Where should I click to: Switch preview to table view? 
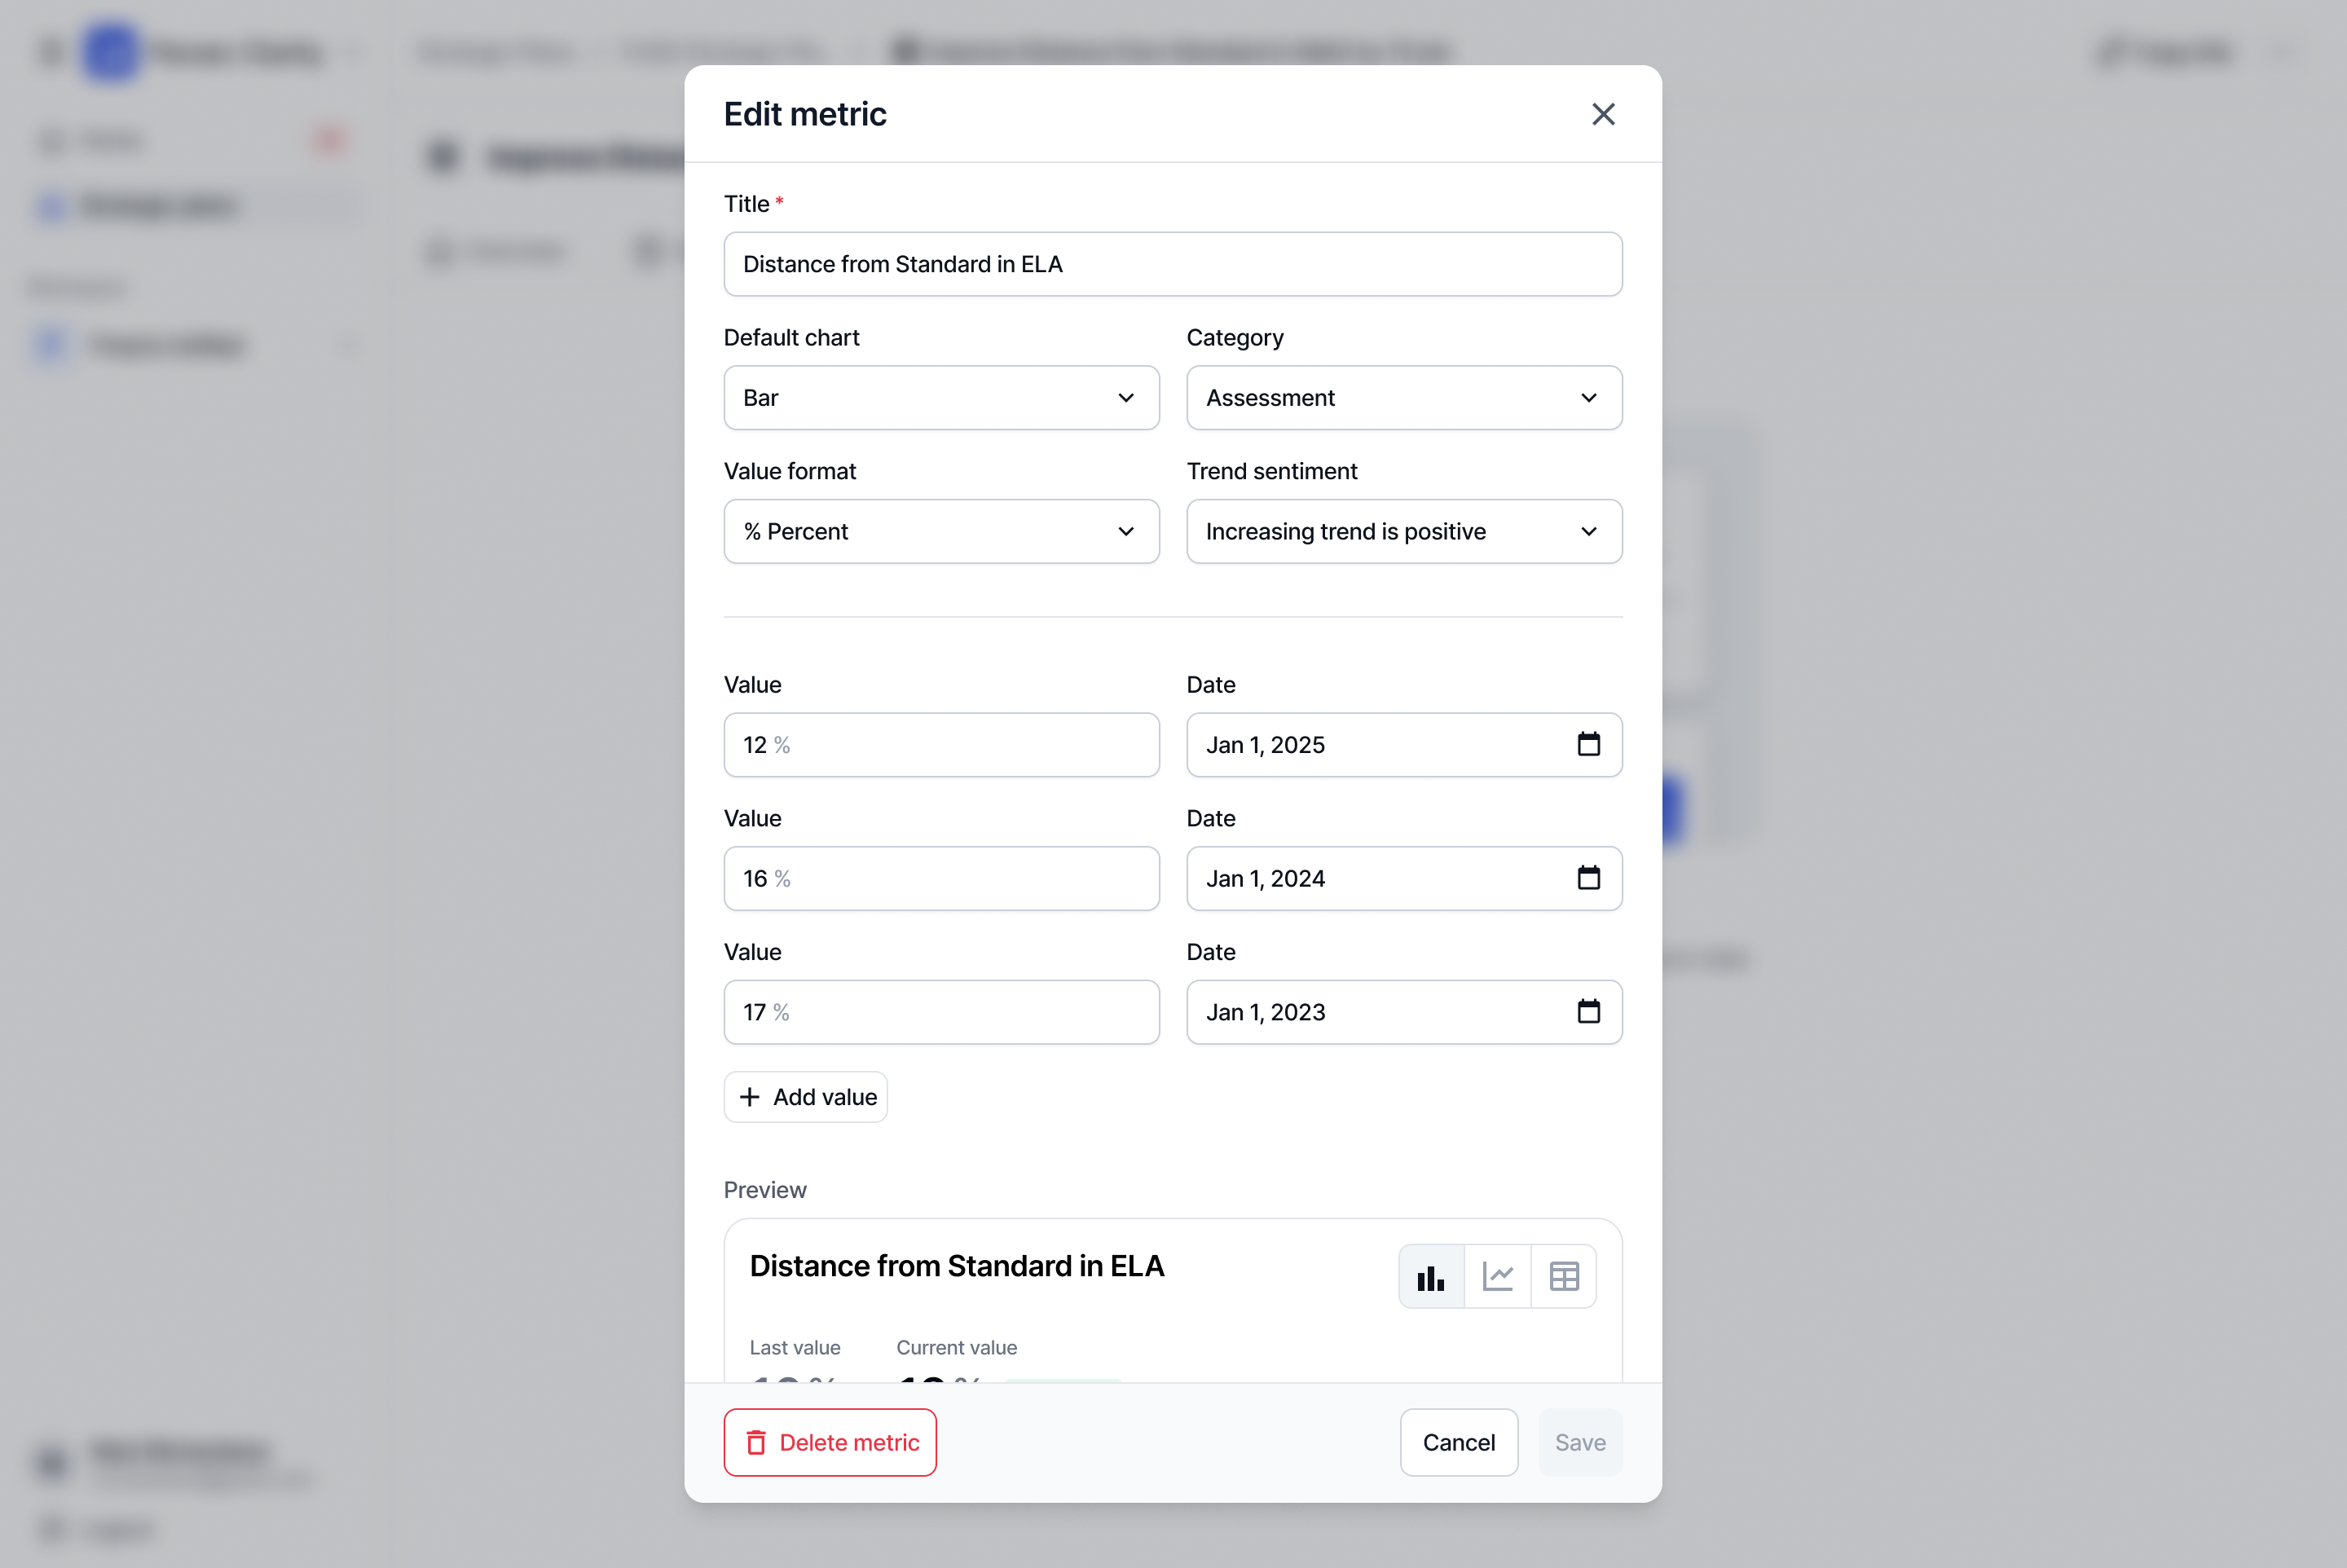click(1563, 1277)
